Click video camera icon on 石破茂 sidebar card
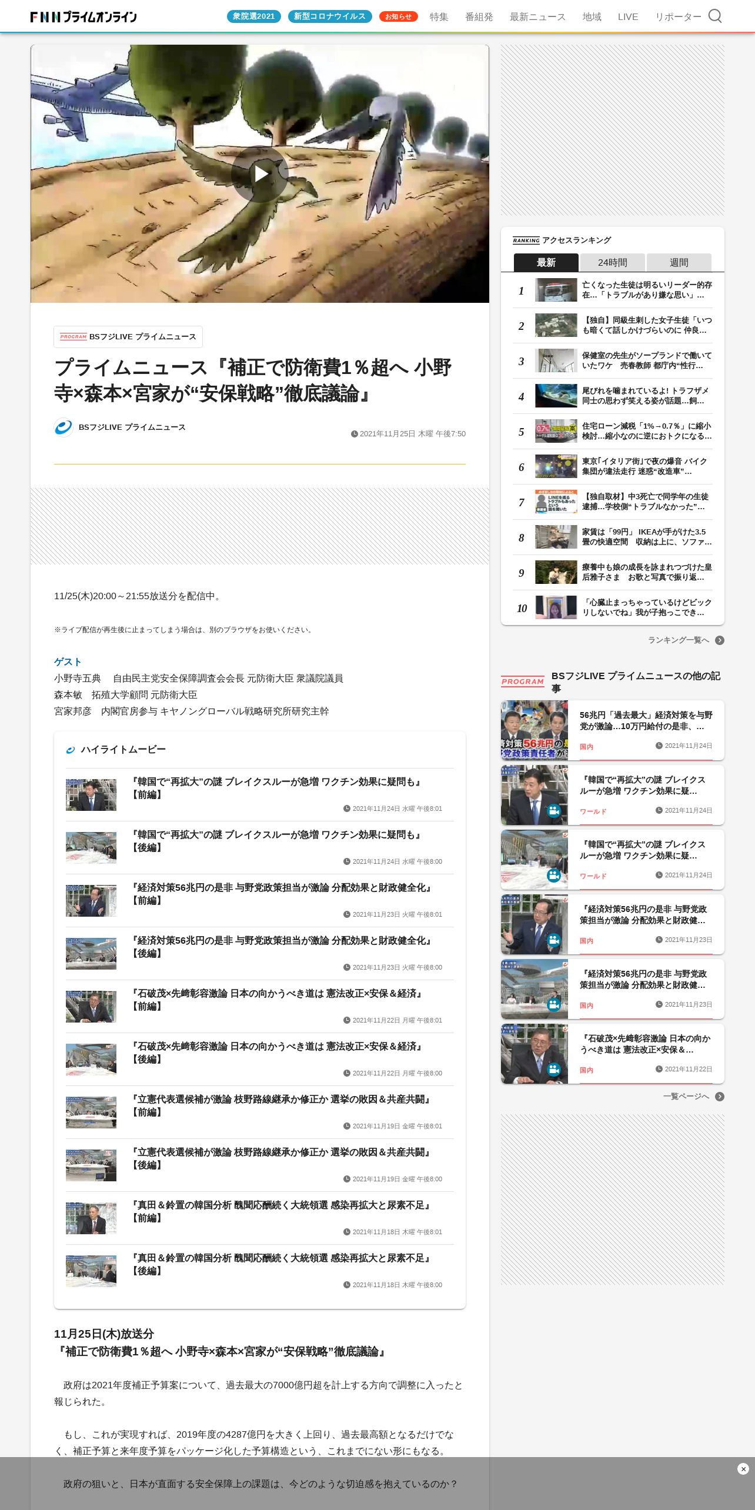The height and width of the screenshot is (1510, 755). (554, 1070)
